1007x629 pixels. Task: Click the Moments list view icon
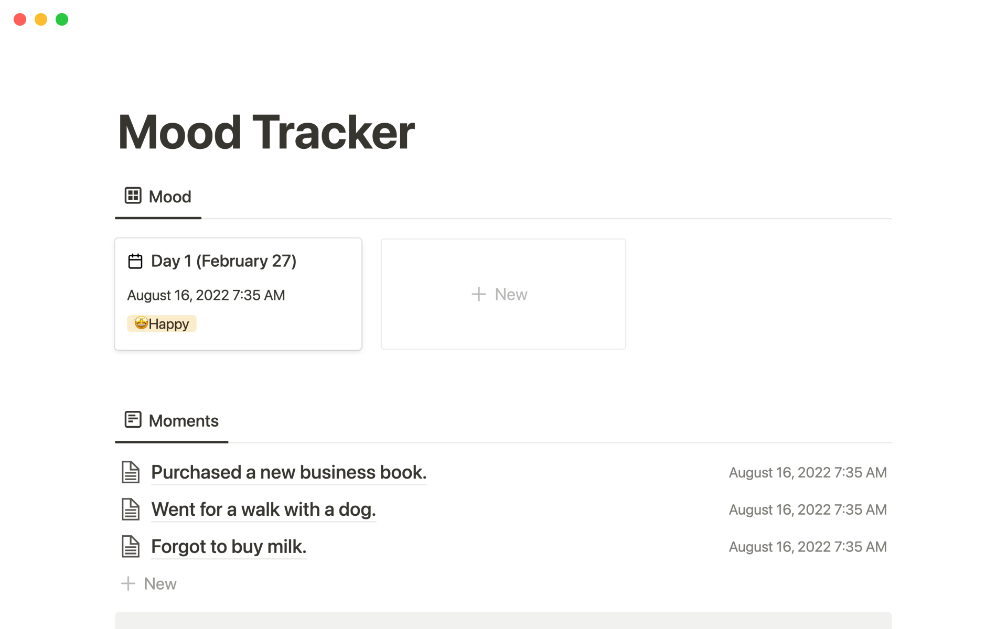[x=133, y=419]
